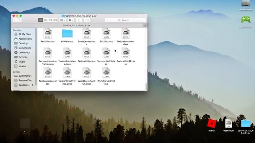
Task: Select WorldServerOF.class file icon
Action: (106, 73)
